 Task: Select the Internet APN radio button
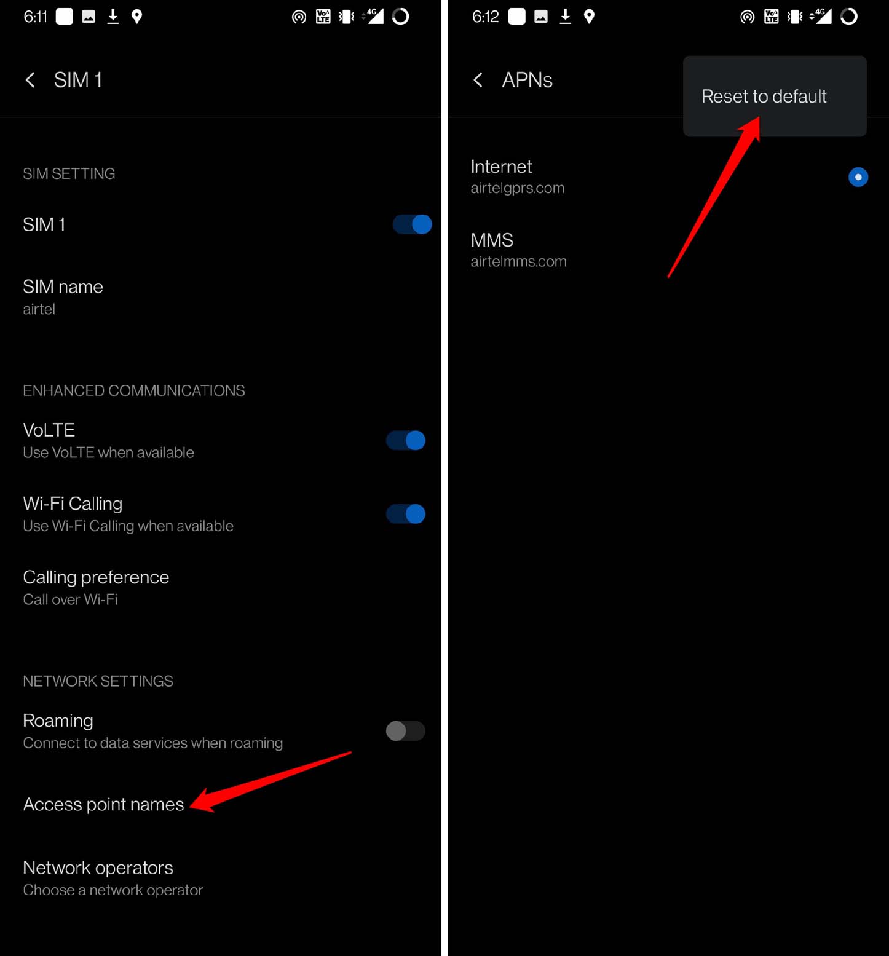pyautogui.click(x=858, y=177)
